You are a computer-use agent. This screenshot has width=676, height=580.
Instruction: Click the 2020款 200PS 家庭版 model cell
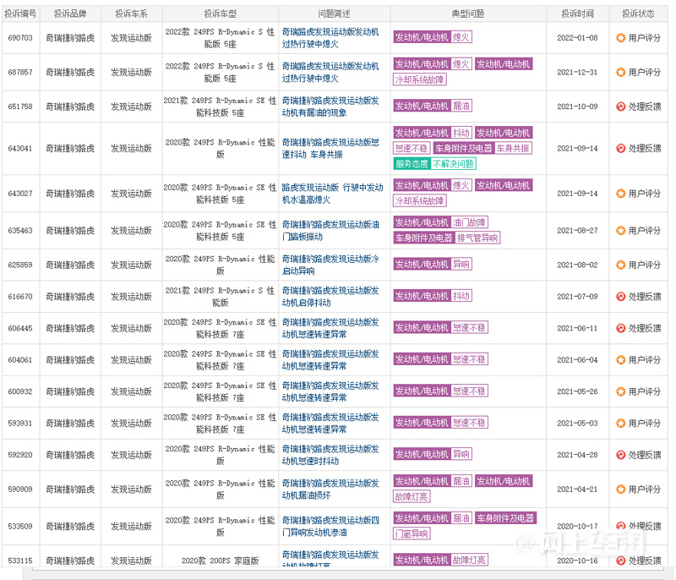pos(221,561)
